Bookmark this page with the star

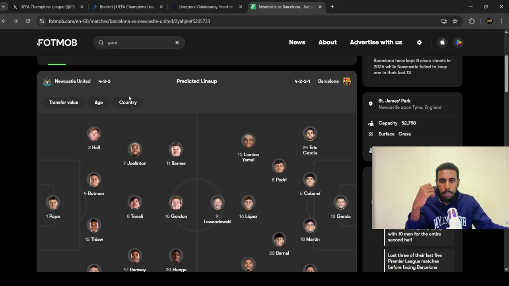(455, 21)
